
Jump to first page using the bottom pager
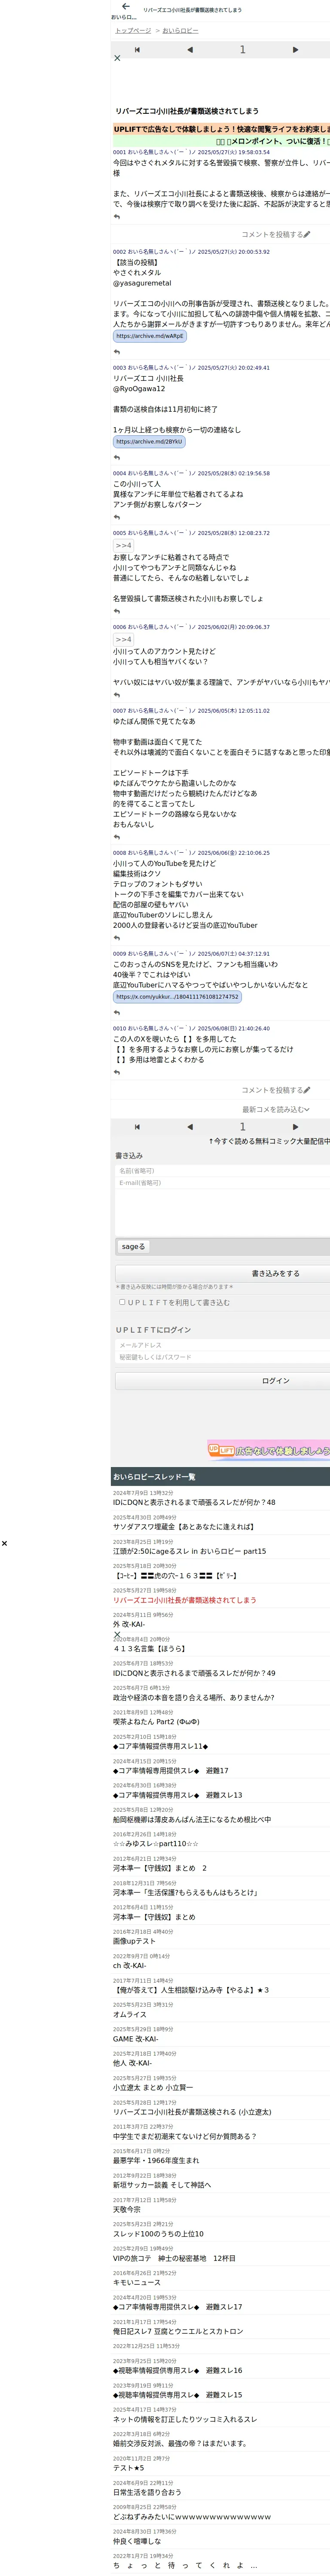pyautogui.click(x=137, y=1127)
